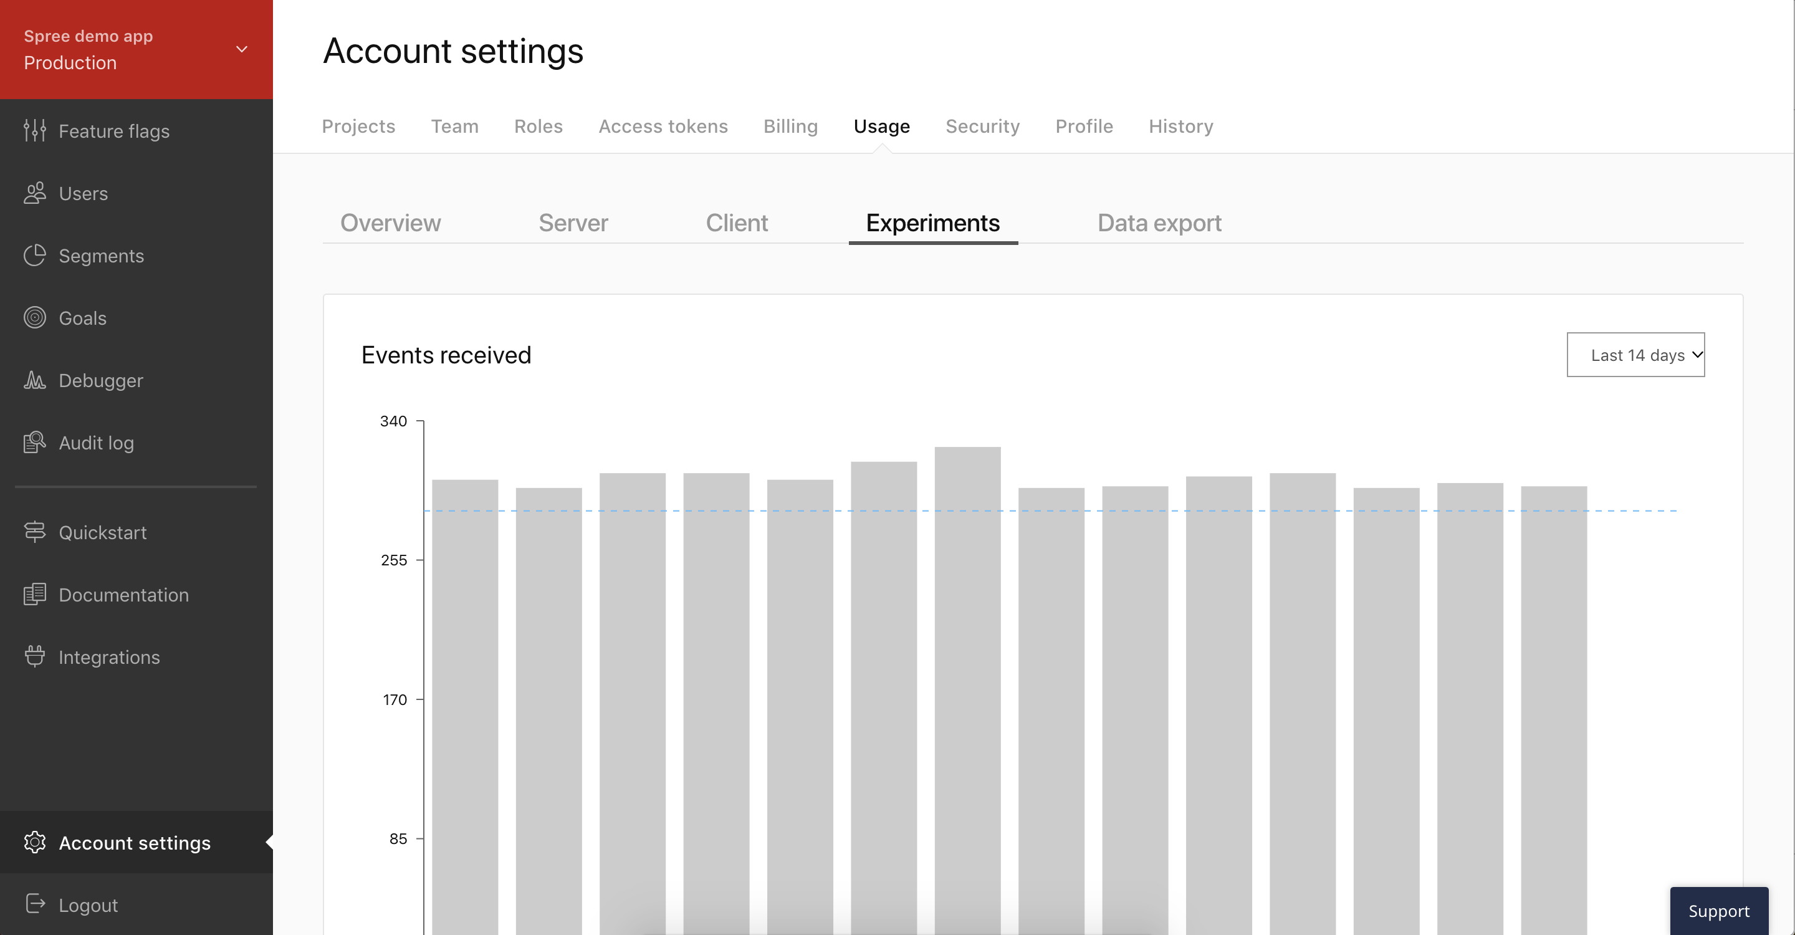The image size is (1795, 935).
Task: Click the Documentation pages icon
Action: (x=34, y=594)
